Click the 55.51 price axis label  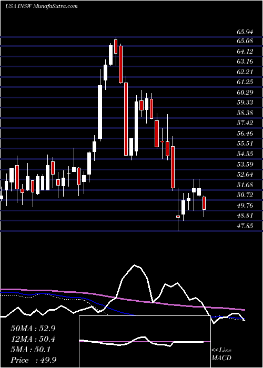pos(245,144)
